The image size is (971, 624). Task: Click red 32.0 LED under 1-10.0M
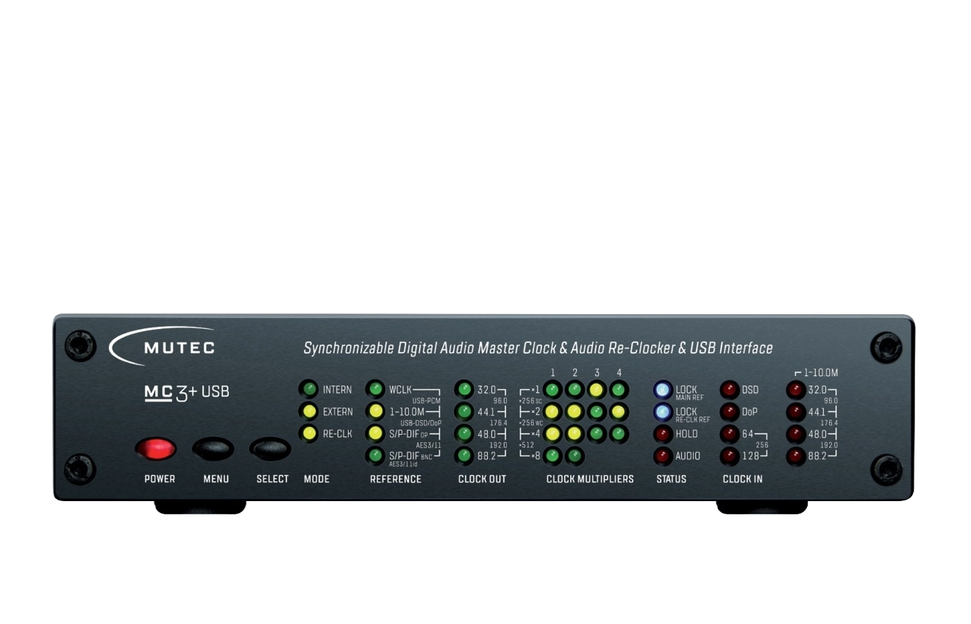[795, 389]
